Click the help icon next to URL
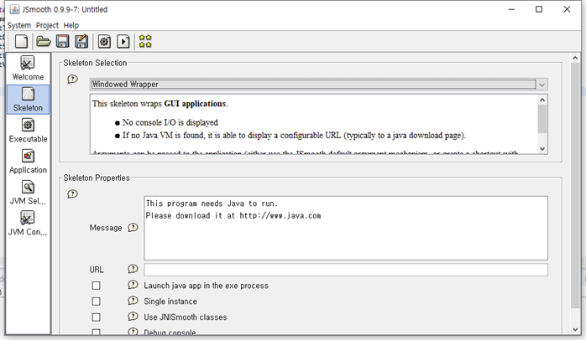Viewport: 586px width, 340px height. coord(133,269)
